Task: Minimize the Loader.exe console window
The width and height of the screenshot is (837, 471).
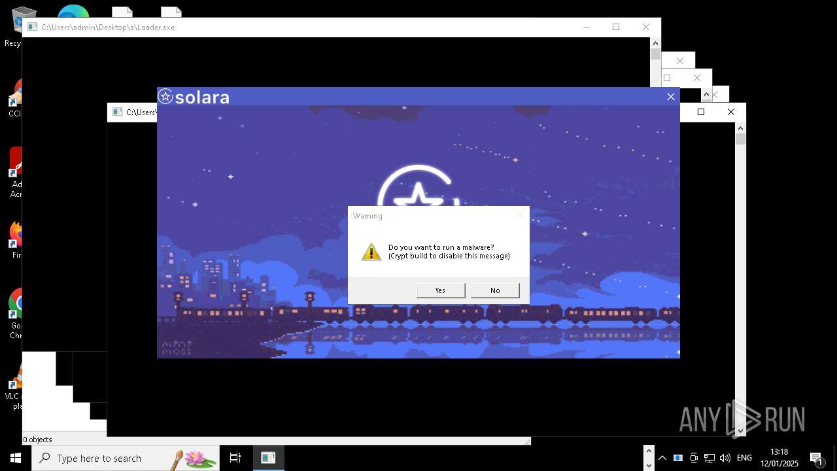Action: pyautogui.click(x=586, y=27)
